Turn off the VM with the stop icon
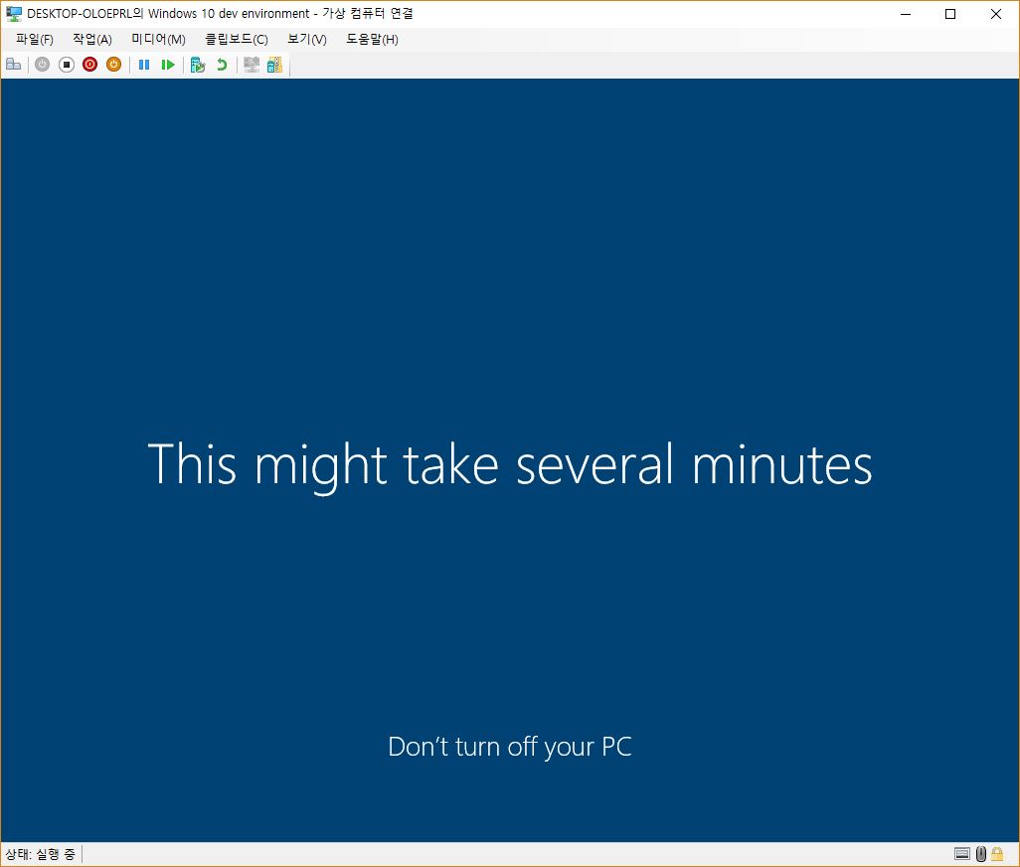 (67, 65)
